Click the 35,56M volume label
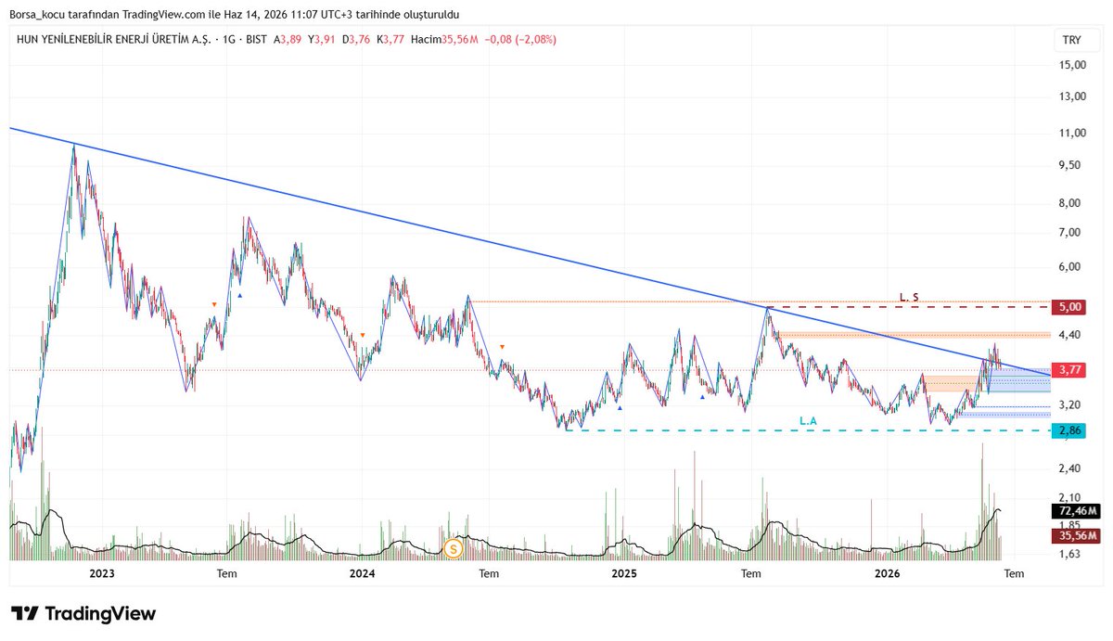This screenshot has height=641, width=1113. [x=1076, y=536]
